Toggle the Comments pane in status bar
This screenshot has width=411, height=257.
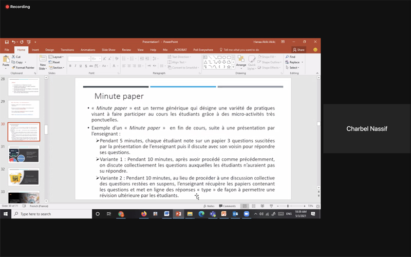coord(228,206)
